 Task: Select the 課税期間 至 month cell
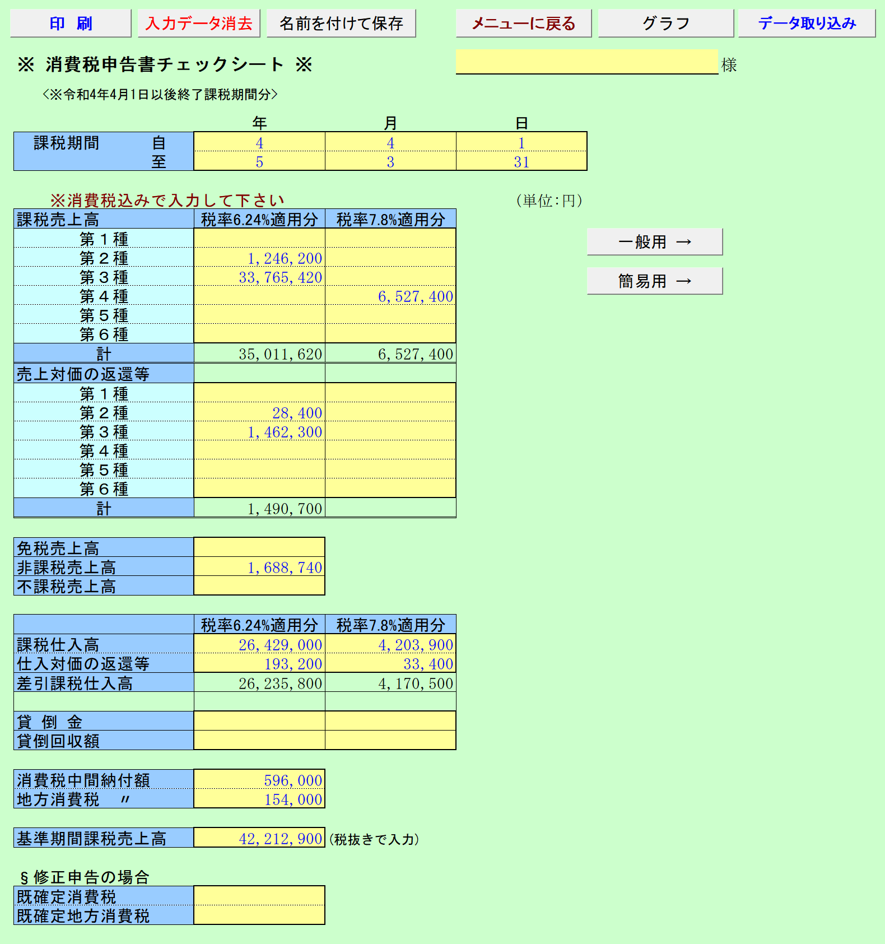tap(390, 161)
